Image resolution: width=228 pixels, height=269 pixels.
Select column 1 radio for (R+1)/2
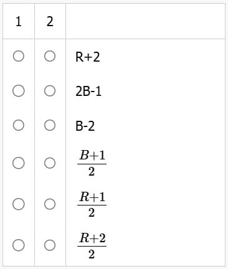pyautogui.click(x=19, y=204)
